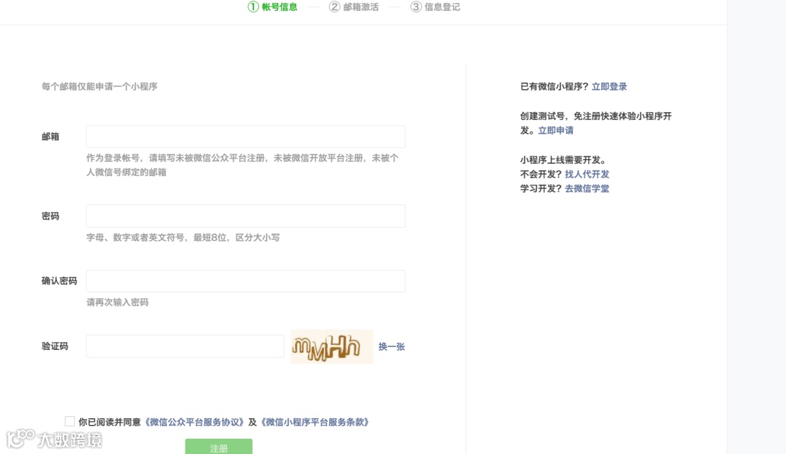Click hint text 请再次输入密码
The width and height of the screenshot is (786, 454).
tap(117, 302)
